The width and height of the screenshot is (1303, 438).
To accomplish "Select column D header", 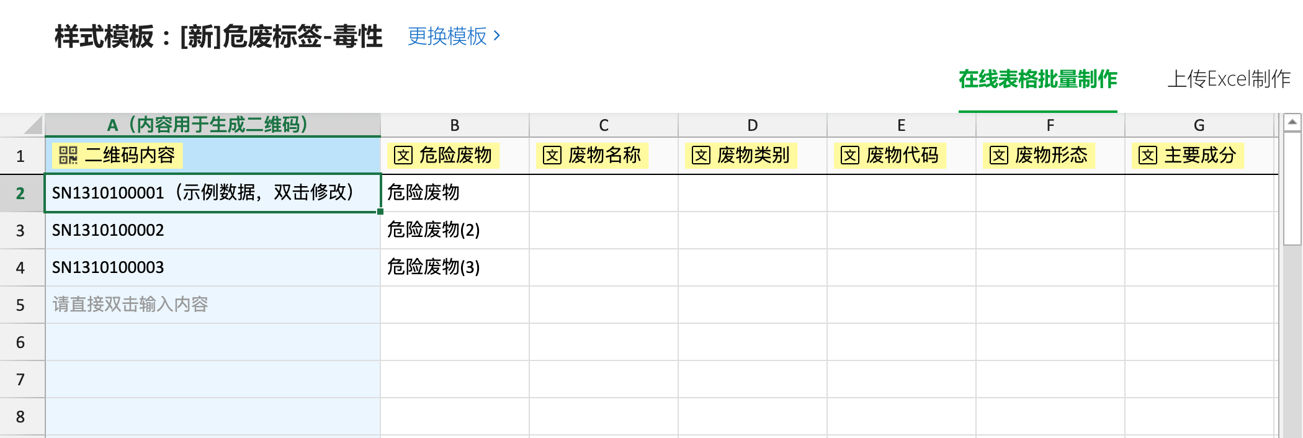I will (x=753, y=125).
